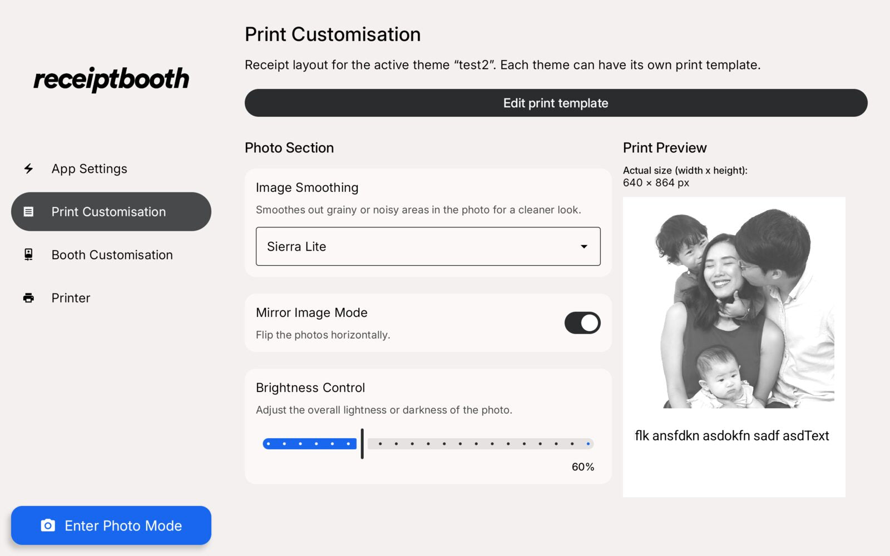Viewport: 890px width, 556px height.
Task: Click the Photo Section heading
Action: click(289, 148)
